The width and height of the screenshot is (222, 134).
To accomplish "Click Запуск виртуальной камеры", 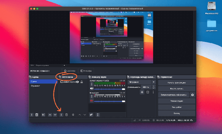I will [174, 95].
